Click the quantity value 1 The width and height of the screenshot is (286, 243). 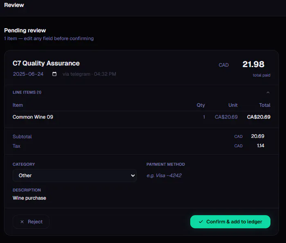click(x=204, y=117)
